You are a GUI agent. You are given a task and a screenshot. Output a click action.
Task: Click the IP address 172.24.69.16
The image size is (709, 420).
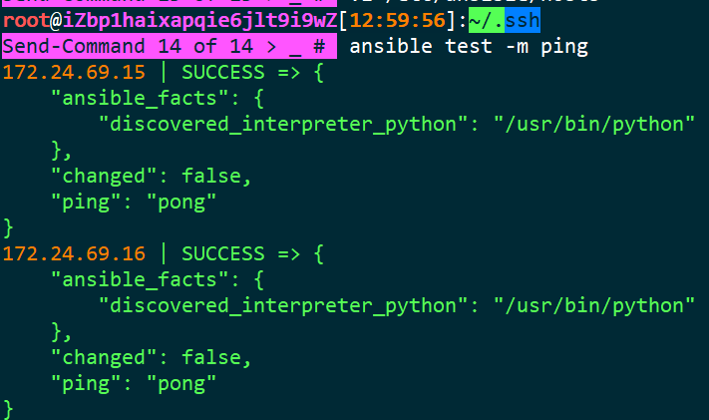(x=74, y=254)
